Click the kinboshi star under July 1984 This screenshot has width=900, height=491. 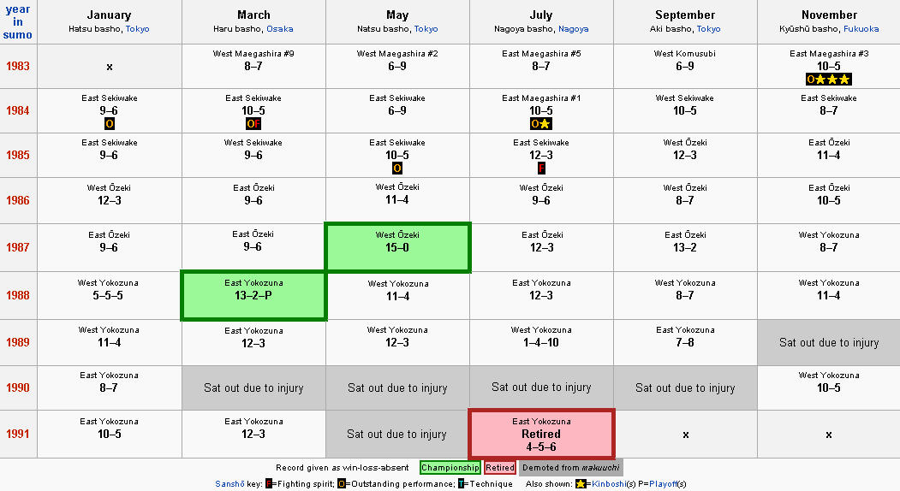pyautogui.click(x=545, y=124)
